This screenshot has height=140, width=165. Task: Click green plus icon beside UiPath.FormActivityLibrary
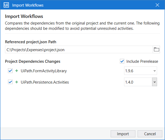click(17, 71)
